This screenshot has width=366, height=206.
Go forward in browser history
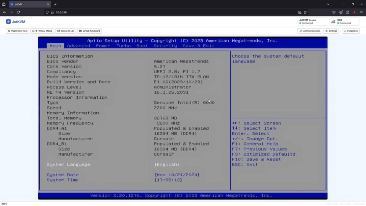tap(11, 12)
